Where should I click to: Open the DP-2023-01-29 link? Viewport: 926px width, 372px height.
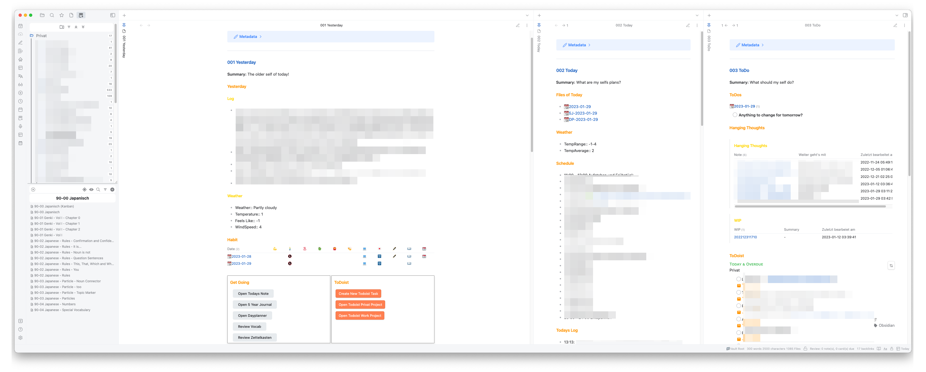583,120
